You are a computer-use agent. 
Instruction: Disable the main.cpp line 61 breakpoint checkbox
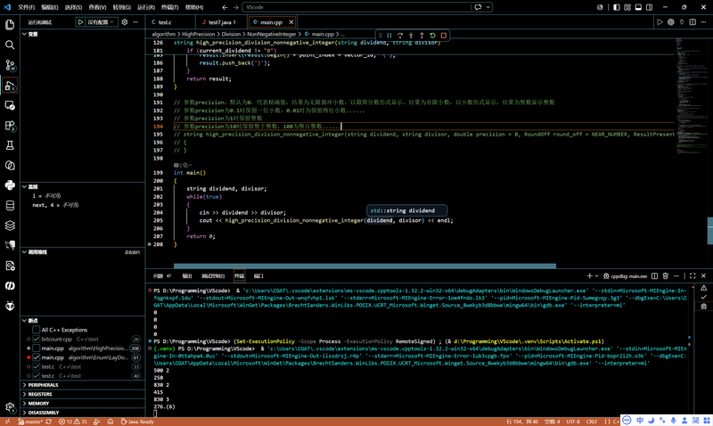[36, 357]
